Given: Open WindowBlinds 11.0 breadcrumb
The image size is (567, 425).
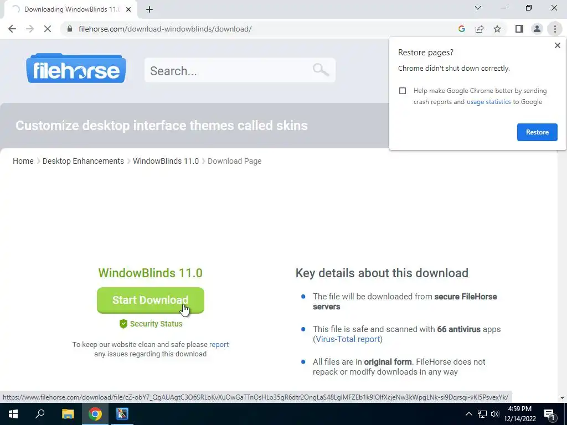Looking at the screenshot, I should (166, 161).
